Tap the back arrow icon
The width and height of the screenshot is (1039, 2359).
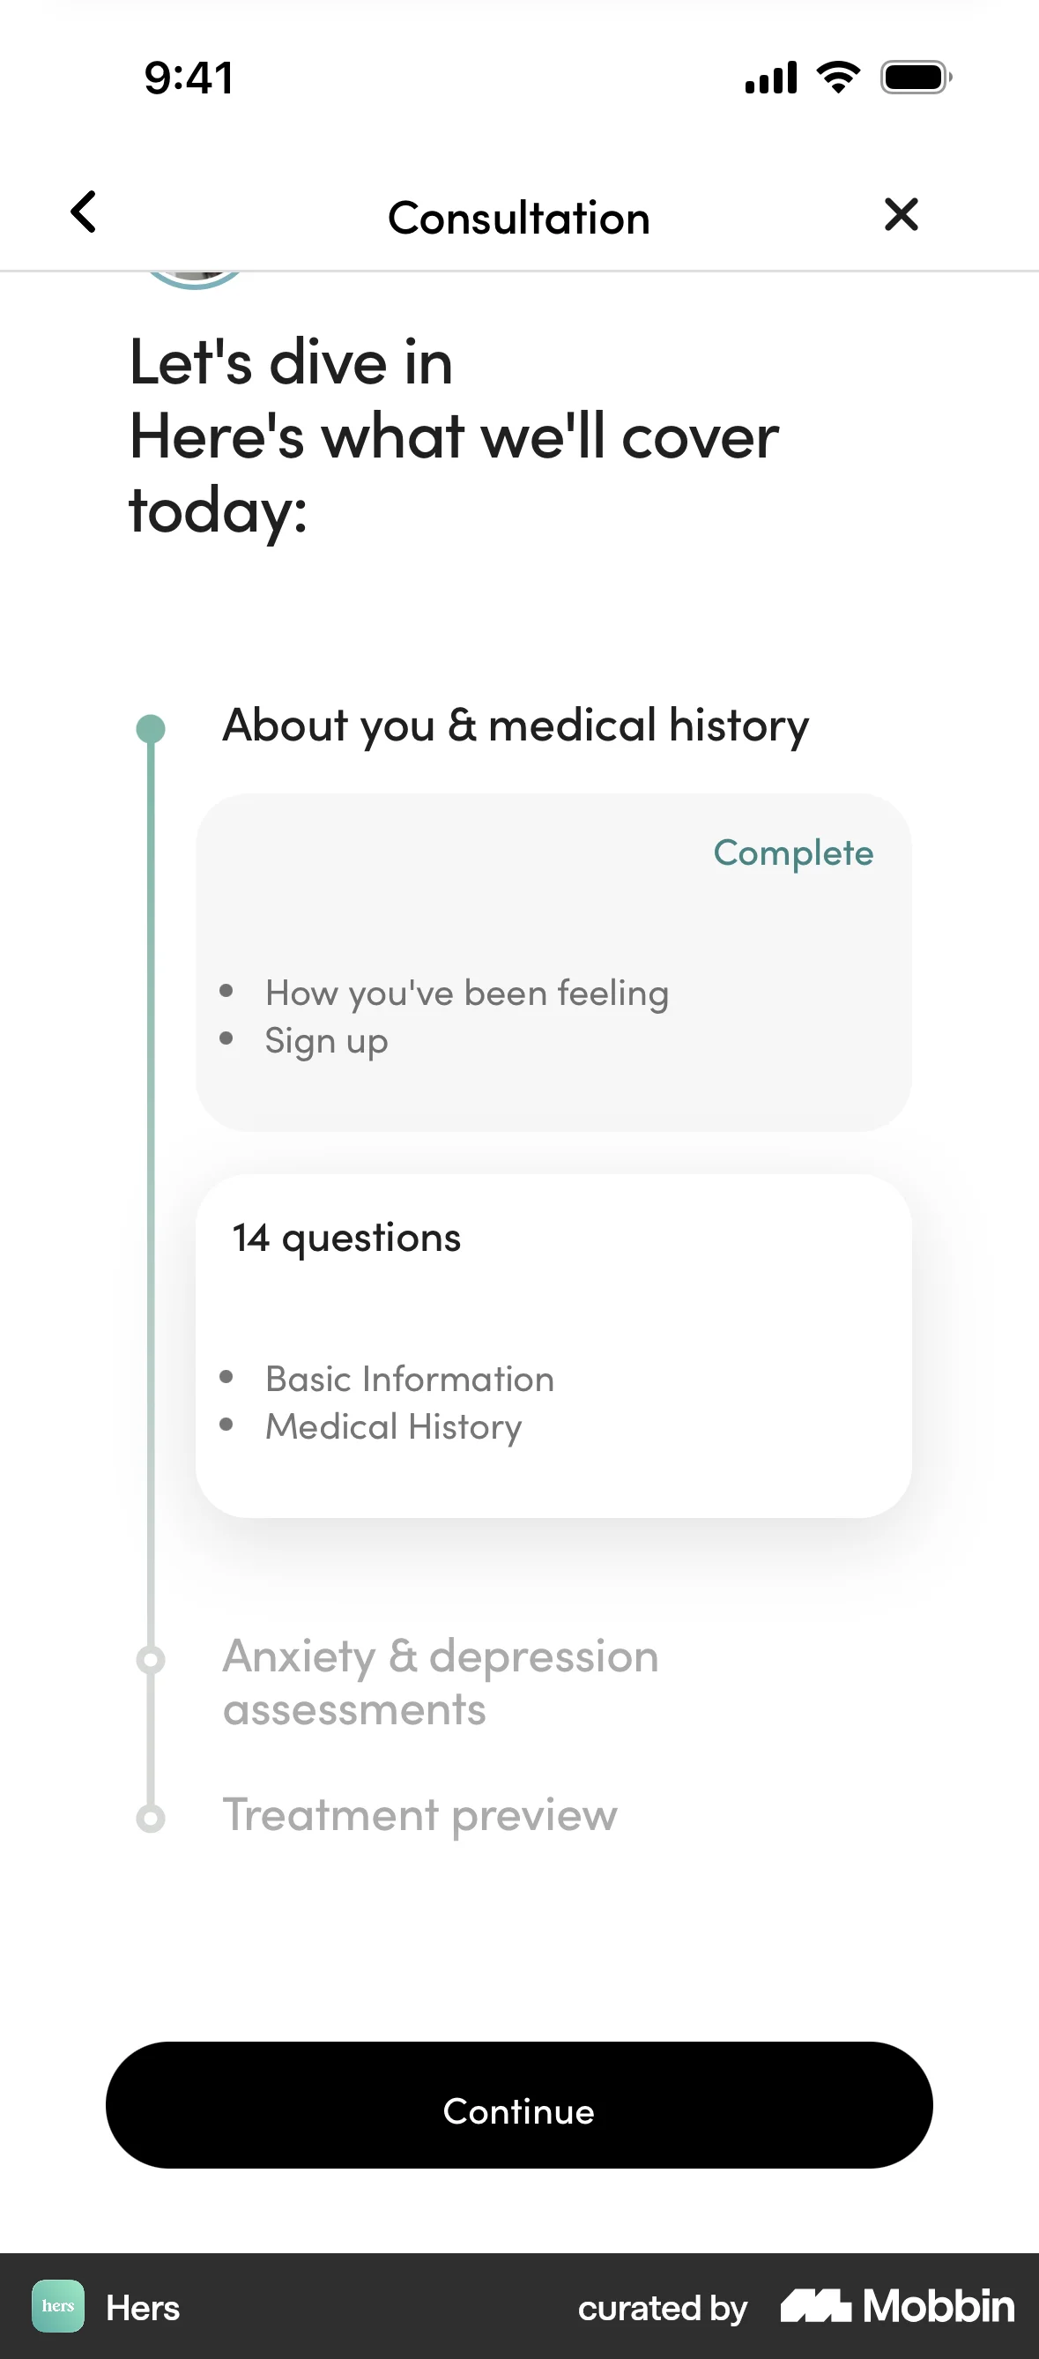[x=85, y=212]
